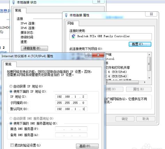The image size is (165, 149).
Task: Click the Realtek PCIe GBE adapter icon
Action: tap(73, 36)
